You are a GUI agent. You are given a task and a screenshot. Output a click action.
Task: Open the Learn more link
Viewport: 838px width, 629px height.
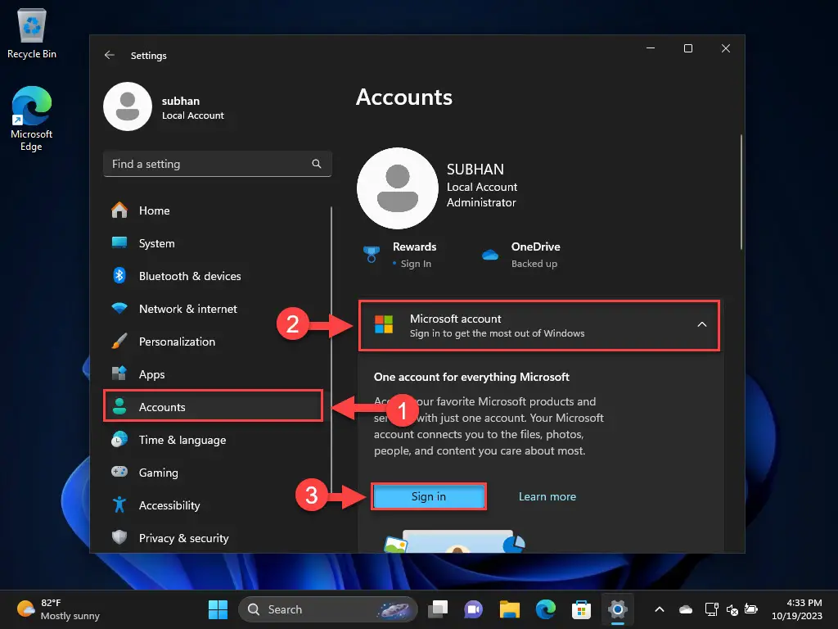(547, 496)
